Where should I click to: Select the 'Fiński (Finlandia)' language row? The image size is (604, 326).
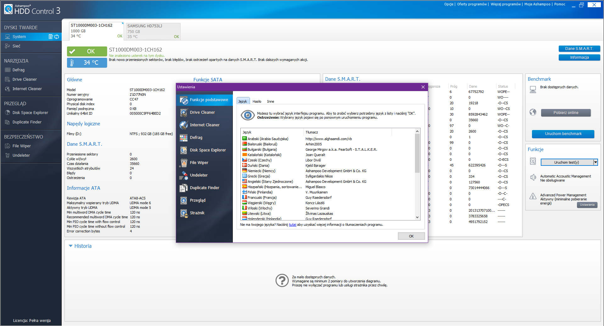click(328, 192)
